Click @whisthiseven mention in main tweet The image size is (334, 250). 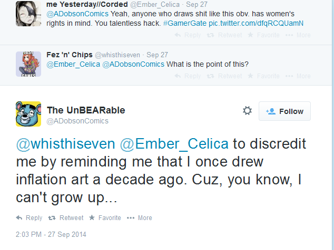click(x=66, y=144)
